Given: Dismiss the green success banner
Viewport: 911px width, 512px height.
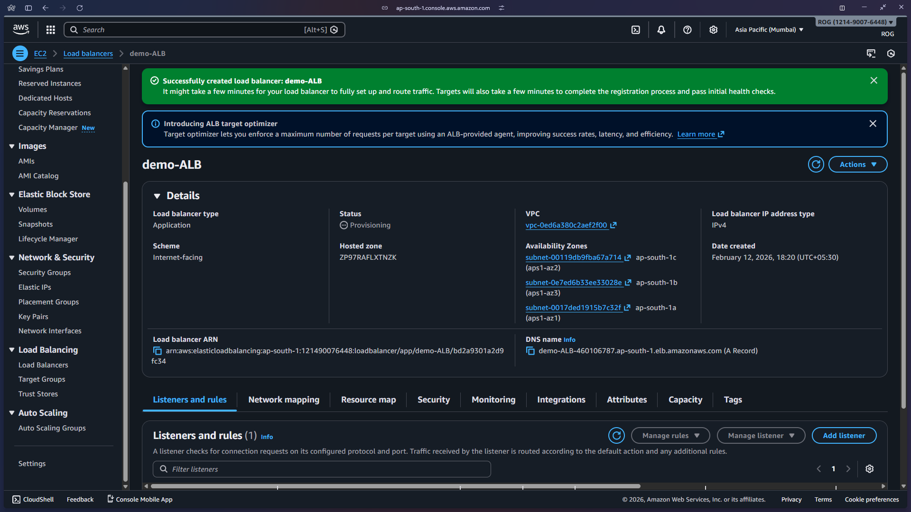Looking at the screenshot, I should coord(874,81).
